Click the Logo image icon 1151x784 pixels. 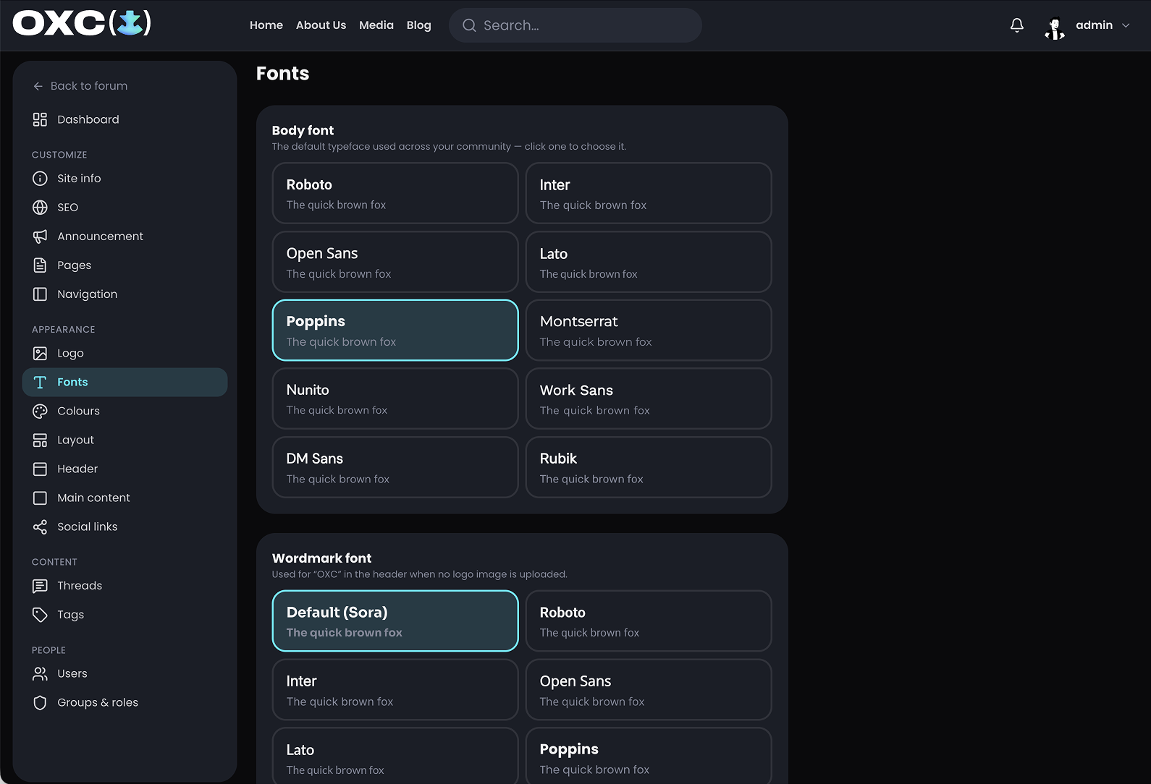40,354
